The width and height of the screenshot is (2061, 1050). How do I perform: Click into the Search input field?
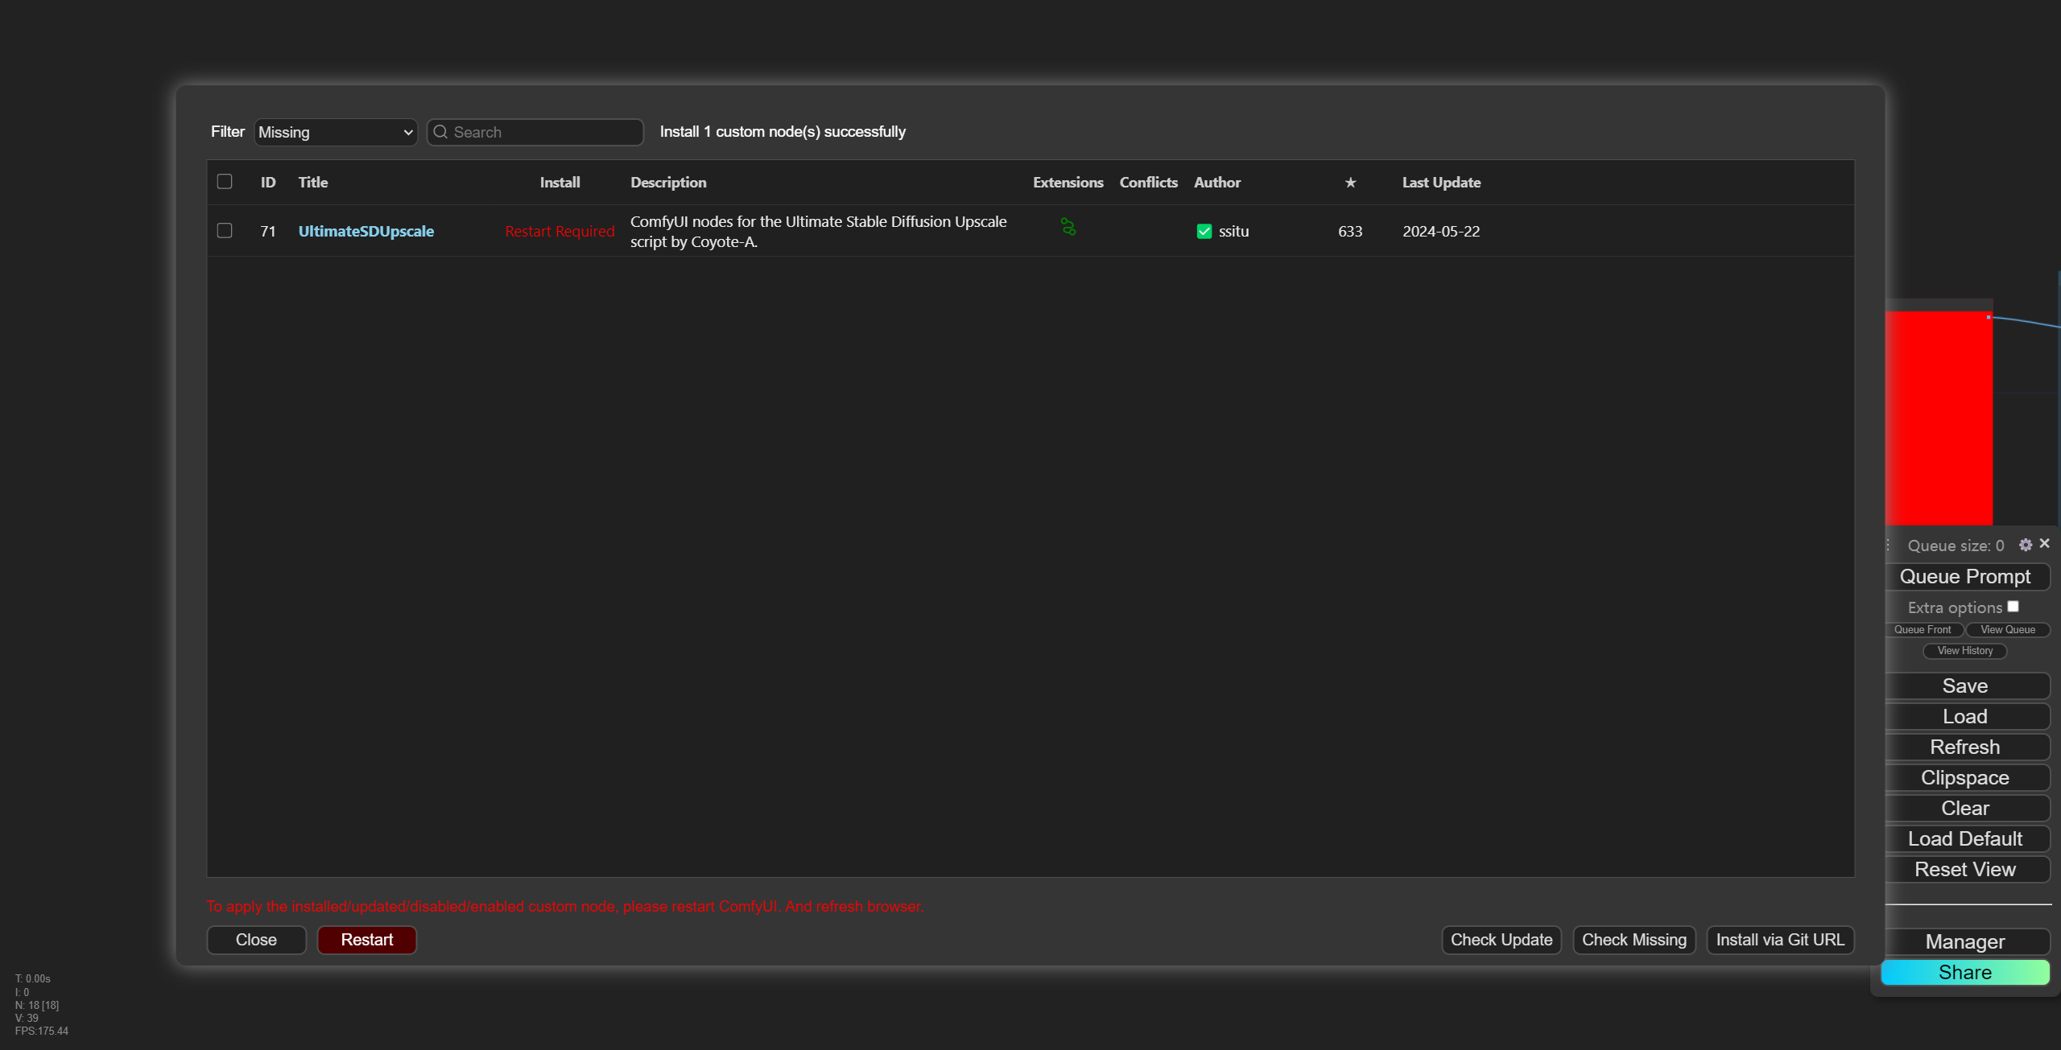click(x=535, y=132)
